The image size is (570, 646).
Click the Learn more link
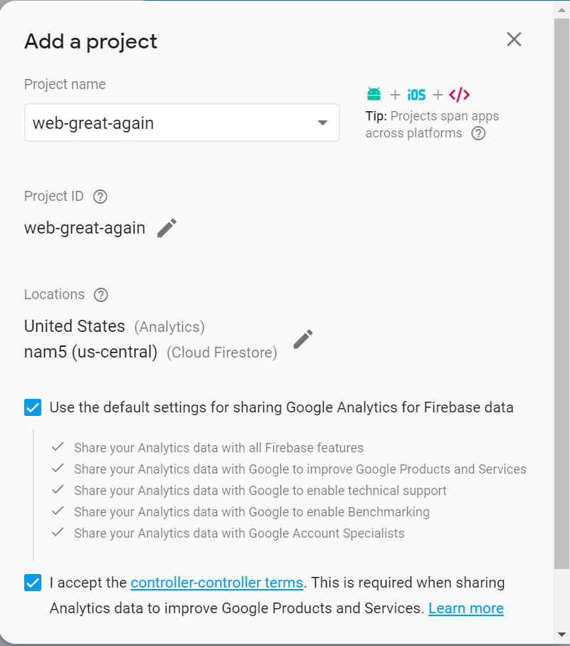466,608
